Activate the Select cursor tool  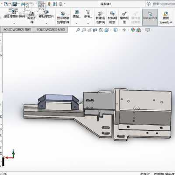tap(41, 4)
